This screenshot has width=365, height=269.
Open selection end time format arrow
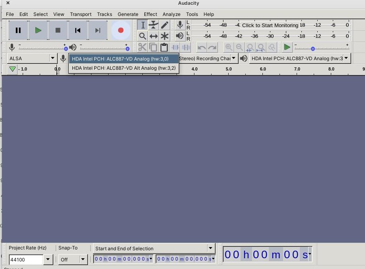[213, 259]
